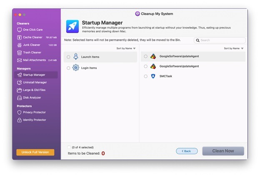Click the Cleanup My System title icon
The image size is (260, 176).
coord(137,14)
